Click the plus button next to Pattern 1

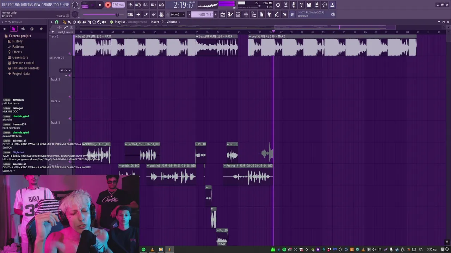coord(216,14)
